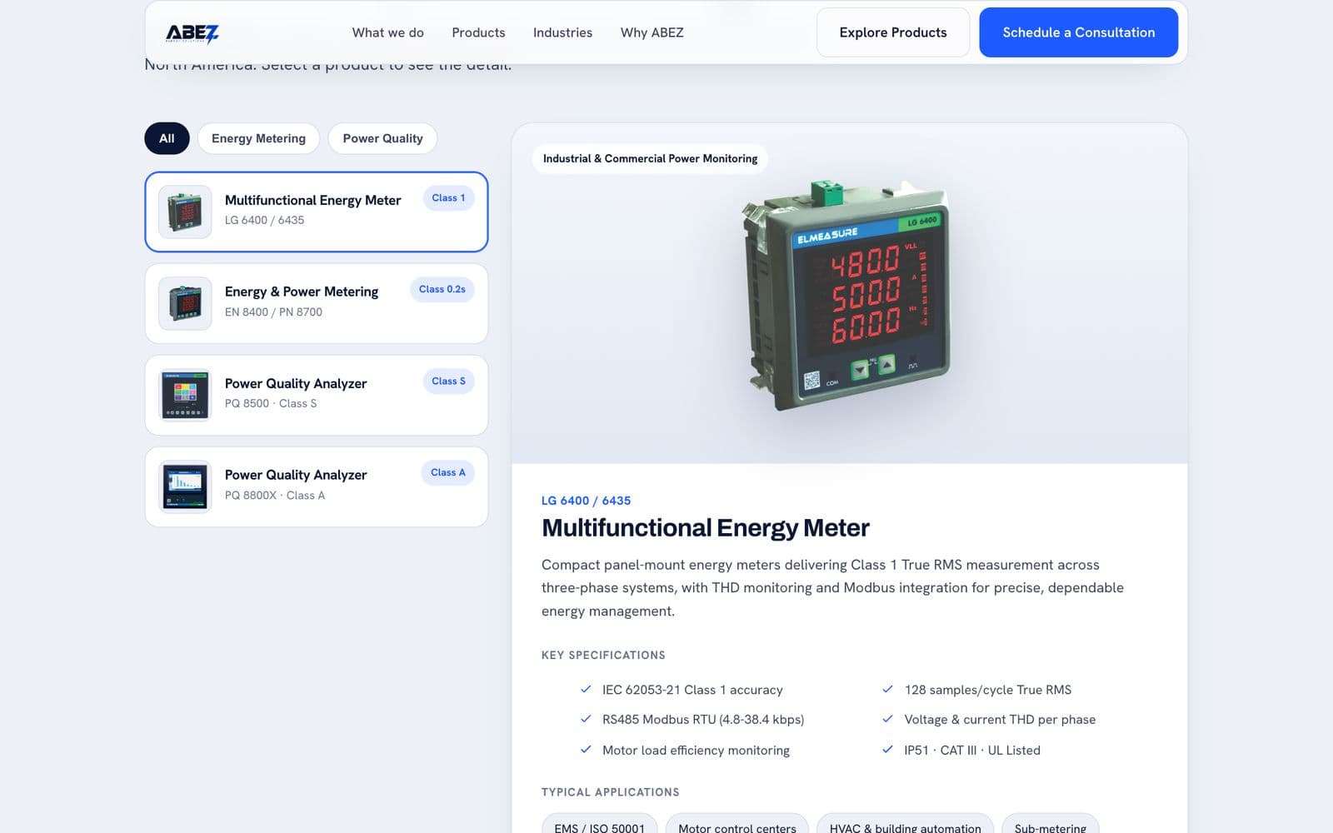Click the LG 6400 meter thumbnail

click(x=185, y=212)
